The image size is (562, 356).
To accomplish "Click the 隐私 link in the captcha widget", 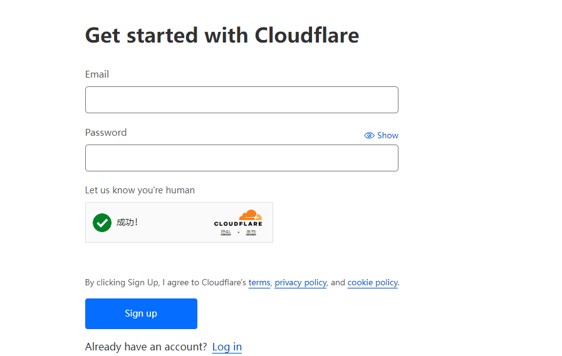I will [x=226, y=233].
